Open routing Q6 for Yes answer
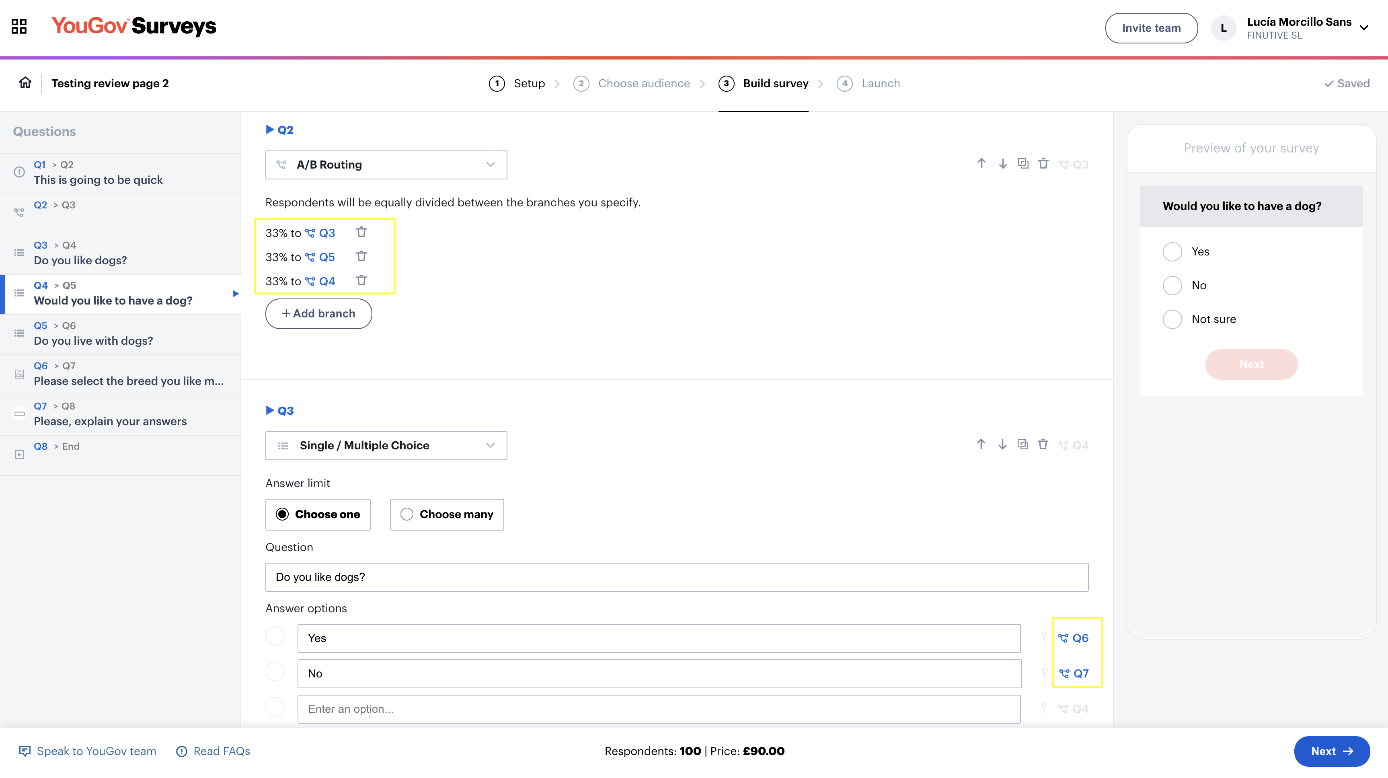Screen dimensions: 1388x778 coord(1073,638)
